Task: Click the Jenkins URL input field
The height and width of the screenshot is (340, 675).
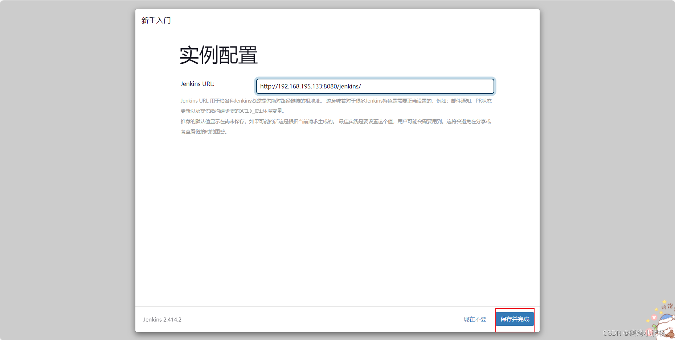Action: click(x=375, y=86)
